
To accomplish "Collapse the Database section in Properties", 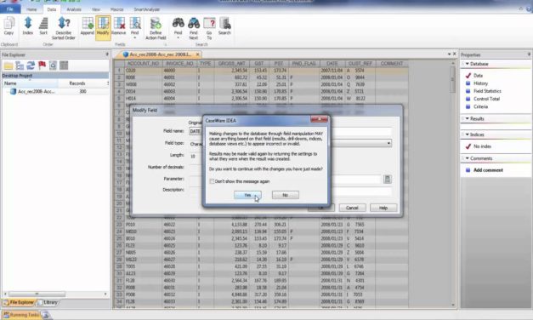I will [x=468, y=64].
